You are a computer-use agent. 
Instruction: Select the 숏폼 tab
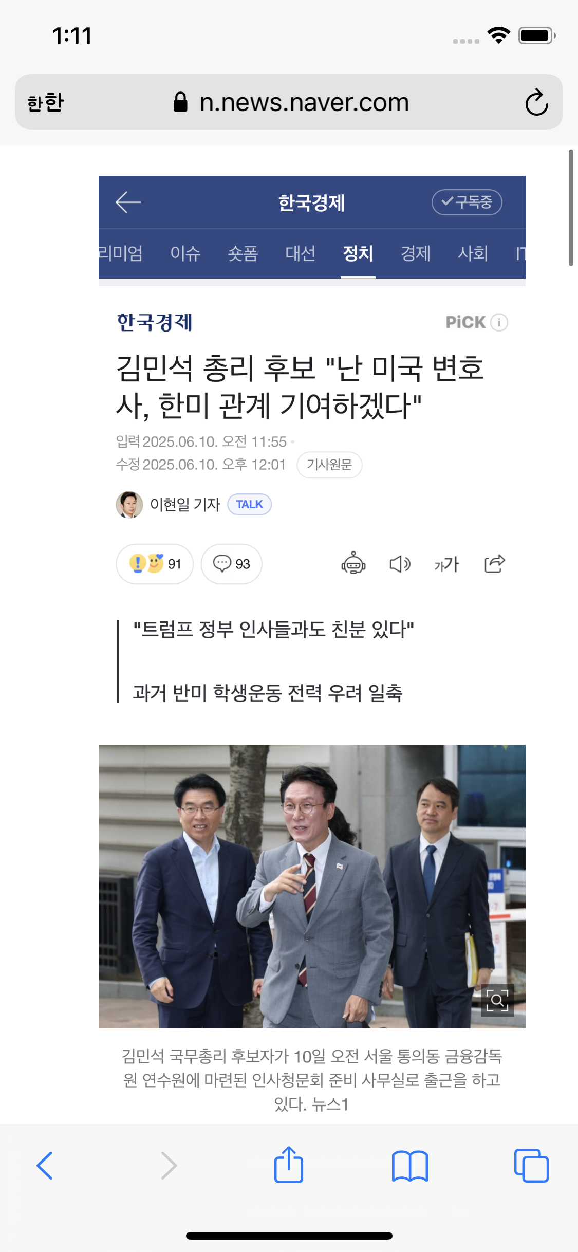pyautogui.click(x=243, y=253)
